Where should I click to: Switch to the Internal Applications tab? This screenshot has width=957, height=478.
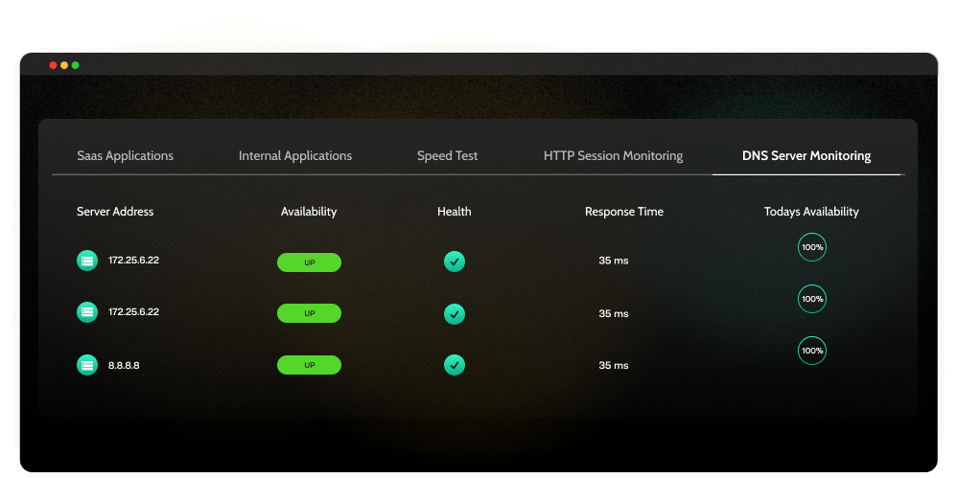point(295,155)
